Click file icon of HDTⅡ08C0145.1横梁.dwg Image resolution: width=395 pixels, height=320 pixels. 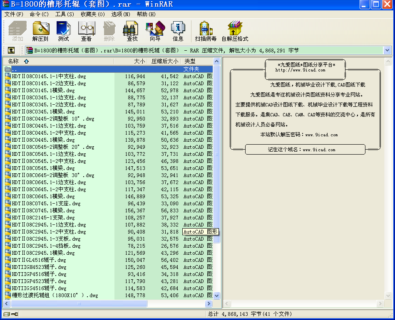tap(8, 90)
